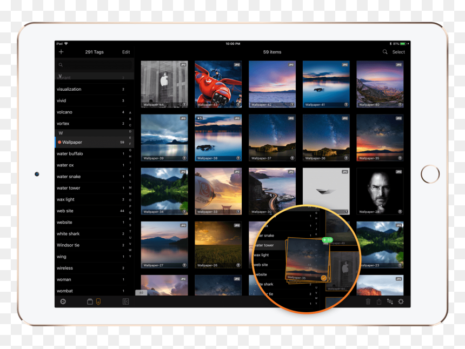Viewport: 465px width, 349px height.
Task: Tap info icon on Wallpaper-27
Action: pyautogui.click(x=184, y=265)
